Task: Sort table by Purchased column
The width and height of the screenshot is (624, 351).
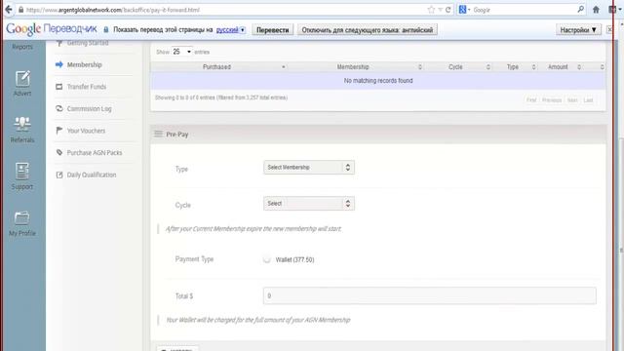Action: point(218,67)
